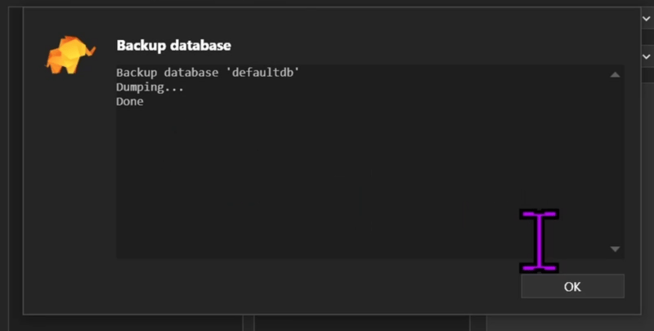Image resolution: width=654 pixels, height=331 pixels.
Task: Click the log line "Backup database 'defaultdb'"
Action: click(x=208, y=73)
